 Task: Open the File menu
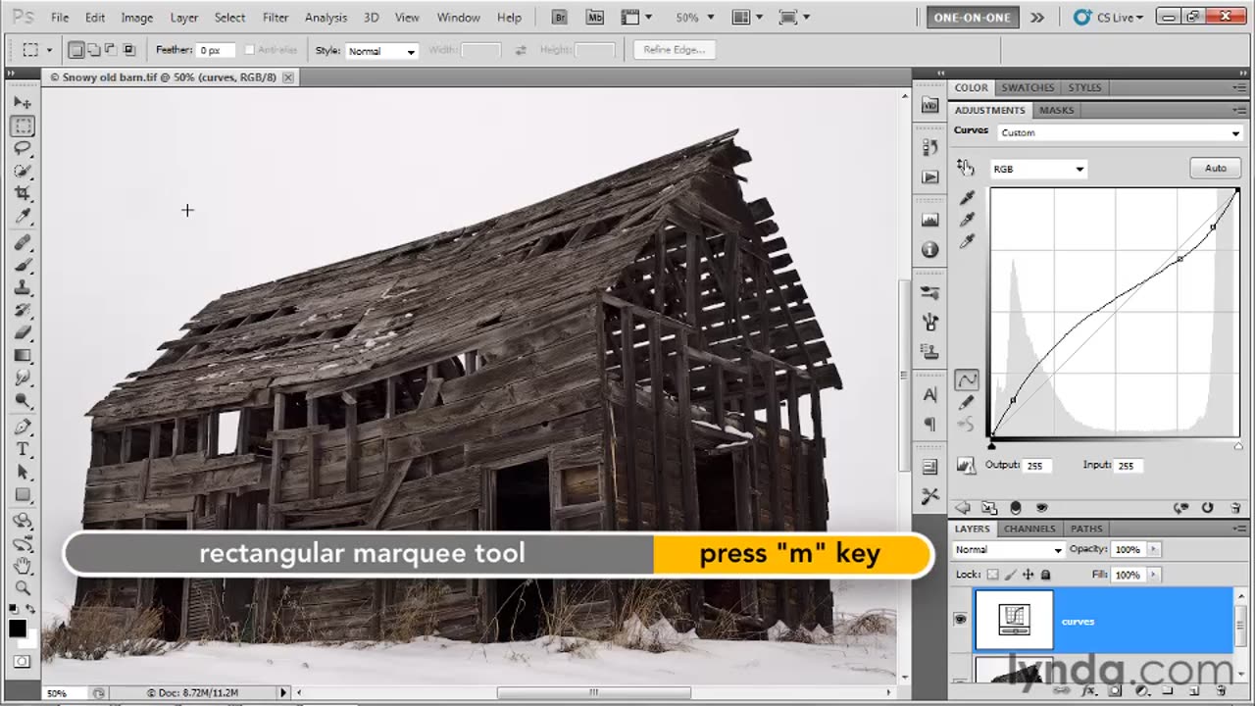click(60, 17)
